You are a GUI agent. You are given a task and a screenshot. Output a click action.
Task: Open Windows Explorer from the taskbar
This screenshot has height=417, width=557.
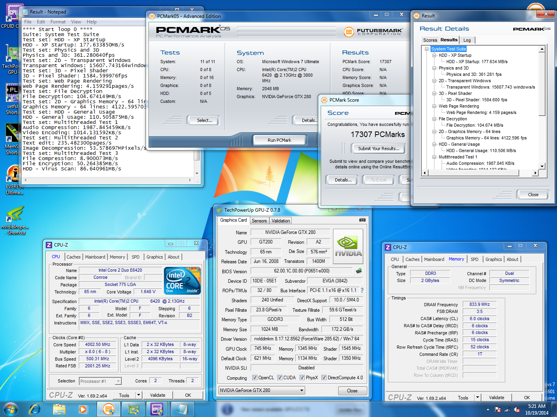pyautogui.click(x=59, y=409)
